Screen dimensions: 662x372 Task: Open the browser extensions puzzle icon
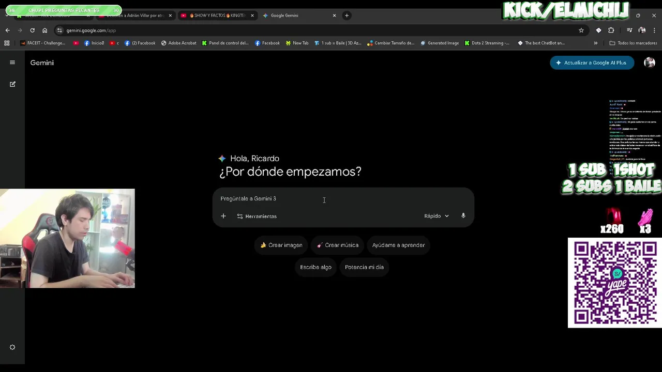coord(611,30)
